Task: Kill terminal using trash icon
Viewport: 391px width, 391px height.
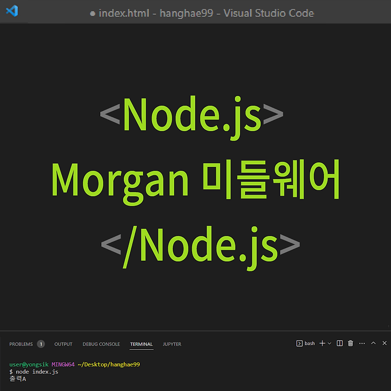Action: tap(351, 344)
